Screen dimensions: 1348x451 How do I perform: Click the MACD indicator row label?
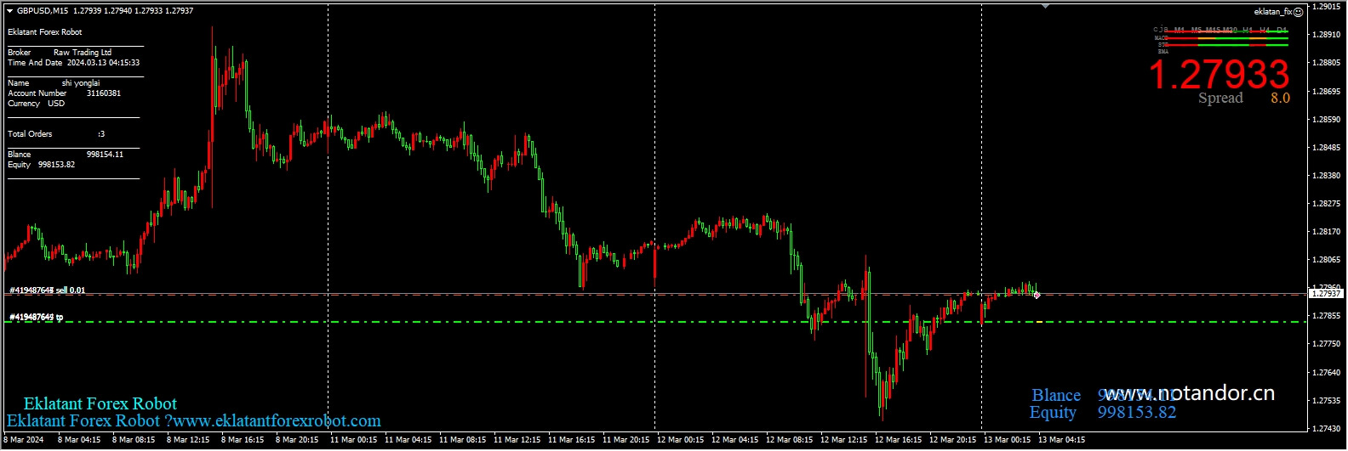[1162, 38]
